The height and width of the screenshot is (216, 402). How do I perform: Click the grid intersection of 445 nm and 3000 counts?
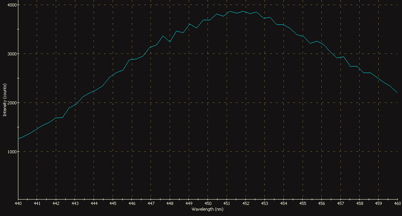pyautogui.click(x=113, y=54)
